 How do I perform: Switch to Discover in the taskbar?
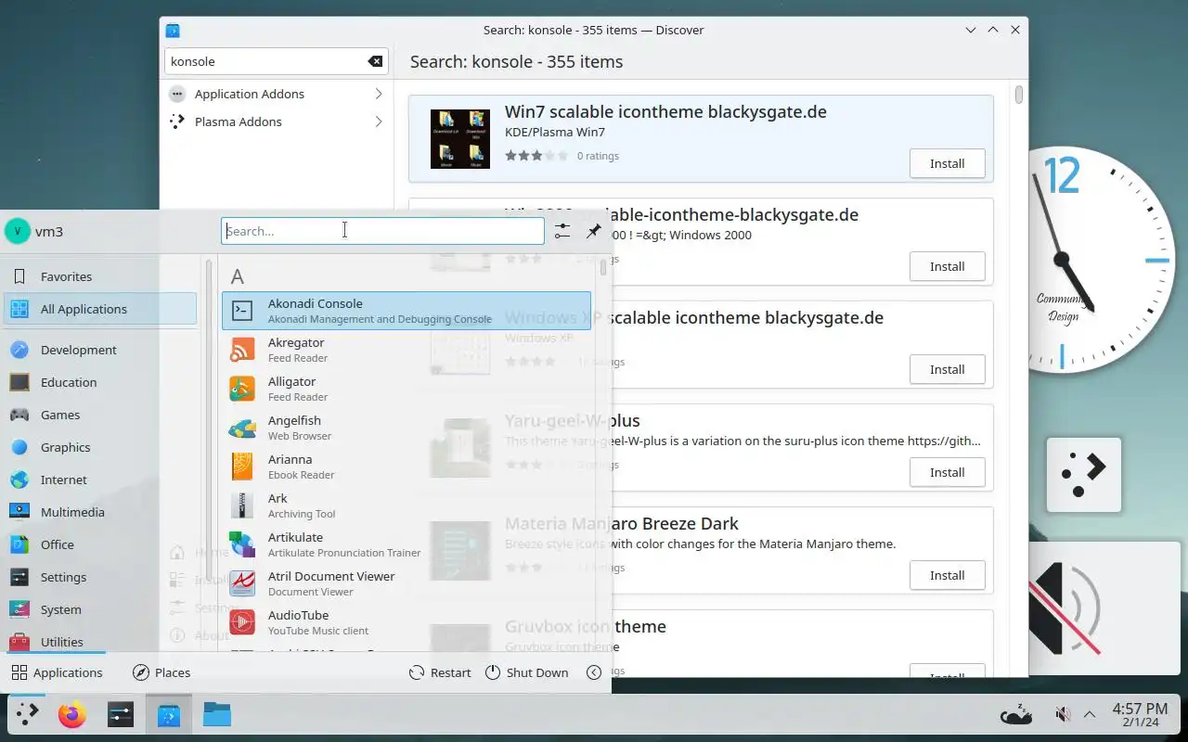tap(169, 714)
